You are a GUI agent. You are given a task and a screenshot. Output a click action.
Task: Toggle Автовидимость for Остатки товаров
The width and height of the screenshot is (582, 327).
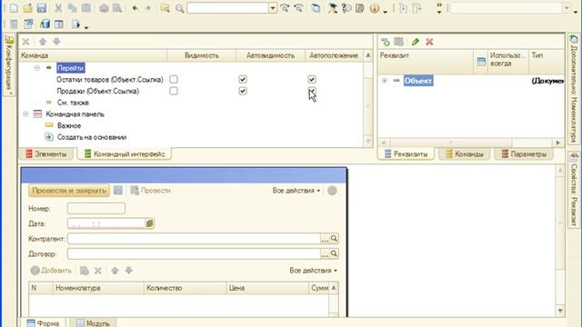pyautogui.click(x=243, y=79)
